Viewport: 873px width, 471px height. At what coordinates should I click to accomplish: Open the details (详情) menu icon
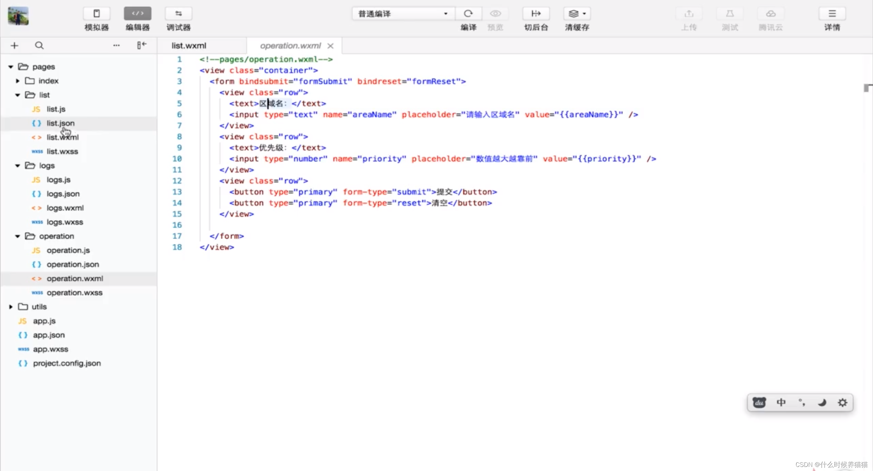point(832,14)
